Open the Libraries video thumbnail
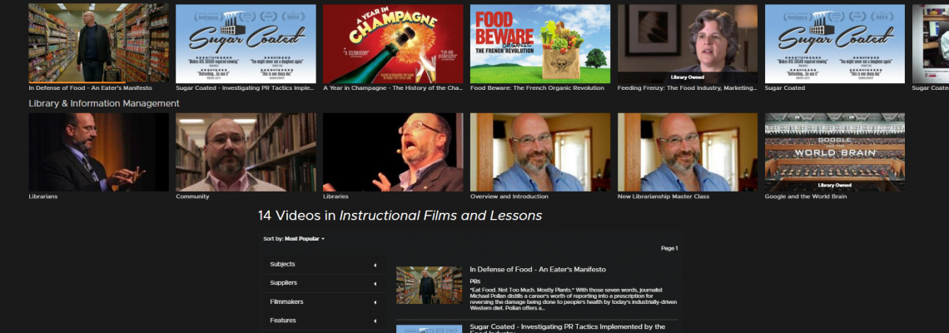 [x=393, y=152]
